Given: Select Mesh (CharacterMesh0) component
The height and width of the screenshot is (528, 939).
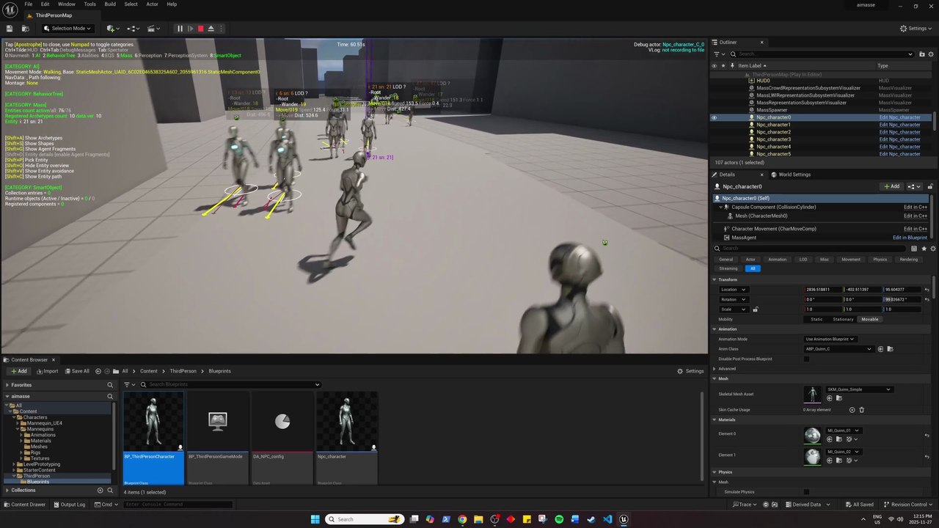Looking at the screenshot, I should pyautogui.click(x=761, y=216).
